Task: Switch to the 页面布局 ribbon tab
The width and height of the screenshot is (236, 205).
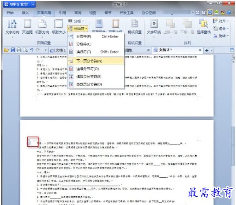Action: (44, 13)
